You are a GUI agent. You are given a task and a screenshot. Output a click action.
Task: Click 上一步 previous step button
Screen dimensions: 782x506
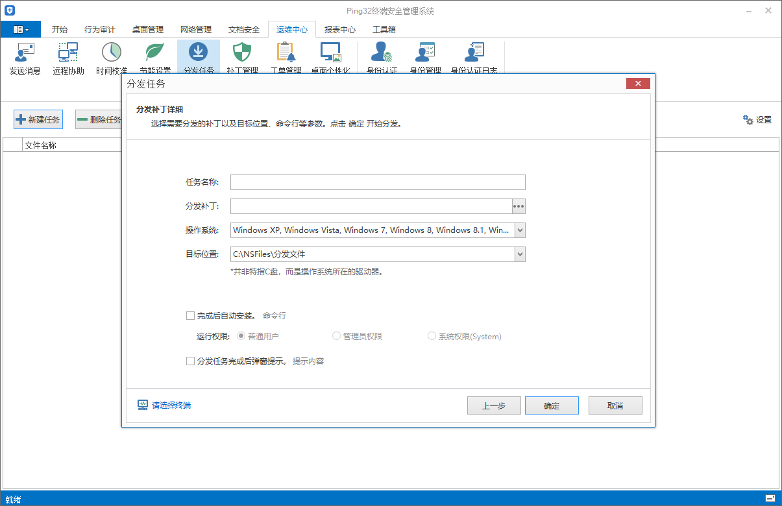click(x=494, y=405)
